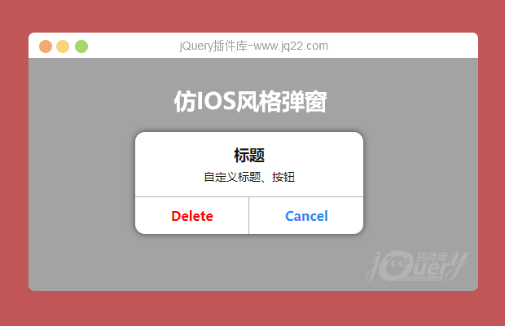This screenshot has height=326, width=505.
Task: Click the yellow circle in title bar
Action: pos(63,46)
